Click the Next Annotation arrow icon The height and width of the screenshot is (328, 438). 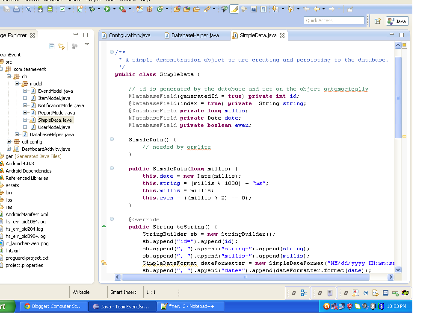click(x=275, y=9)
